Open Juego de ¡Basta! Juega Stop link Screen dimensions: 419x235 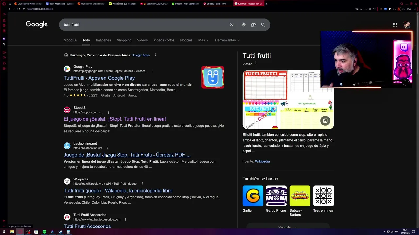pyautogui.click(x=127, y=155)
